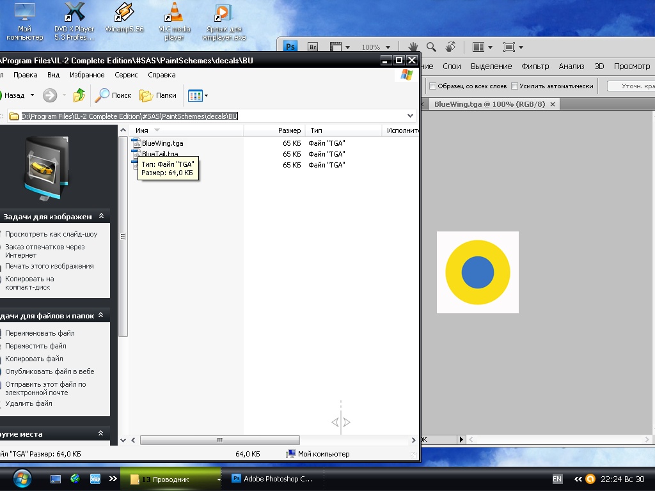Open the wmplayer.exe desktop shortcut
655x491 pixels.
[x=224, y=21]
